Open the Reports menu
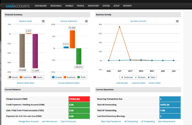 click(x=127, y=6)
